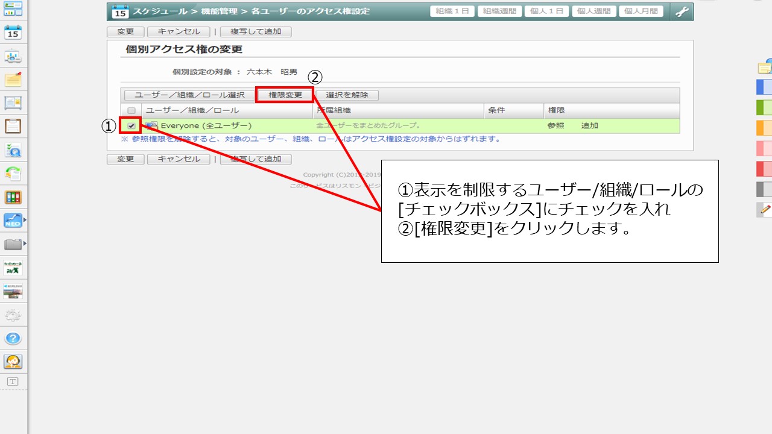Viewport: 772px width, 434px height.
Task: Switch to the 組織週間 view
Action: point(499,11)
